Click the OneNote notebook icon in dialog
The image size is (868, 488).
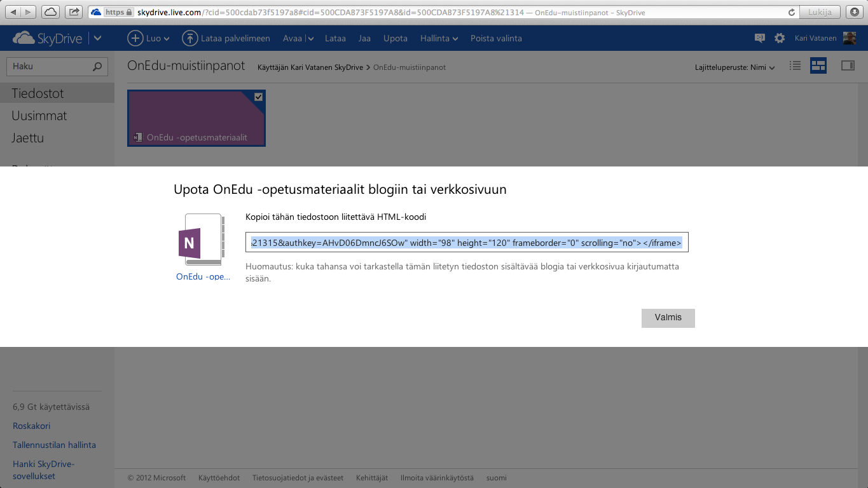click(200, 240)
